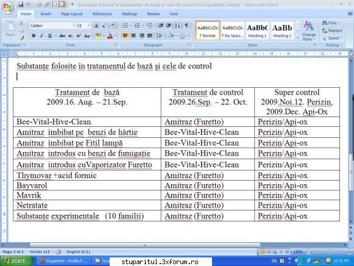
Task: Click the Bullets list icon
Action: [x=125, y=26]
